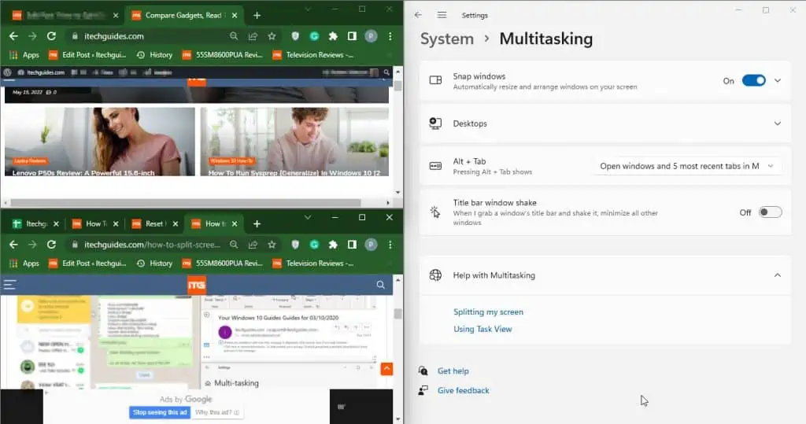This screenshot has width=806, height=424.
Task: Click search magnifier on ITG site header
Action: coord(380,285)
